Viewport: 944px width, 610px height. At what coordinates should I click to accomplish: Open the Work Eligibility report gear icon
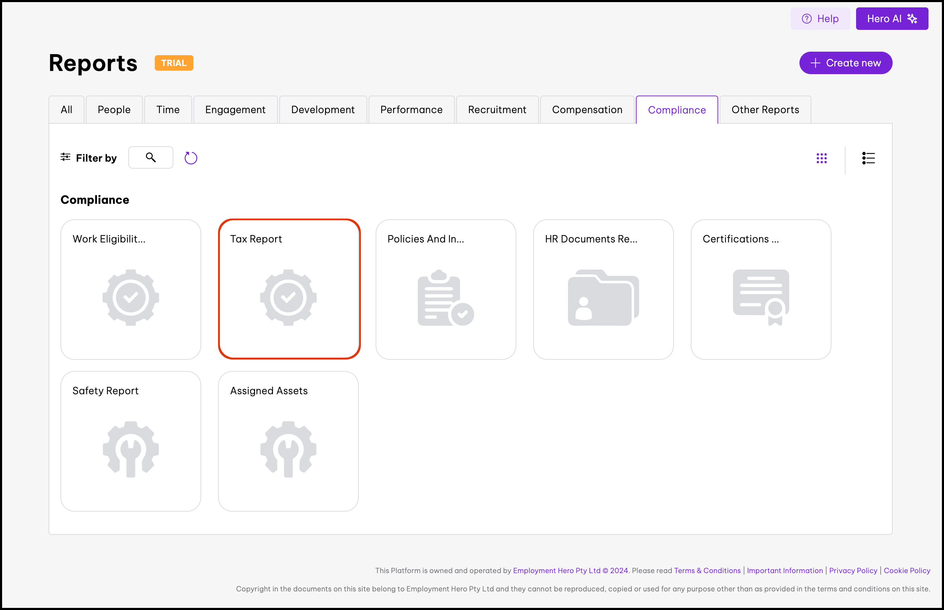[130, 298]
